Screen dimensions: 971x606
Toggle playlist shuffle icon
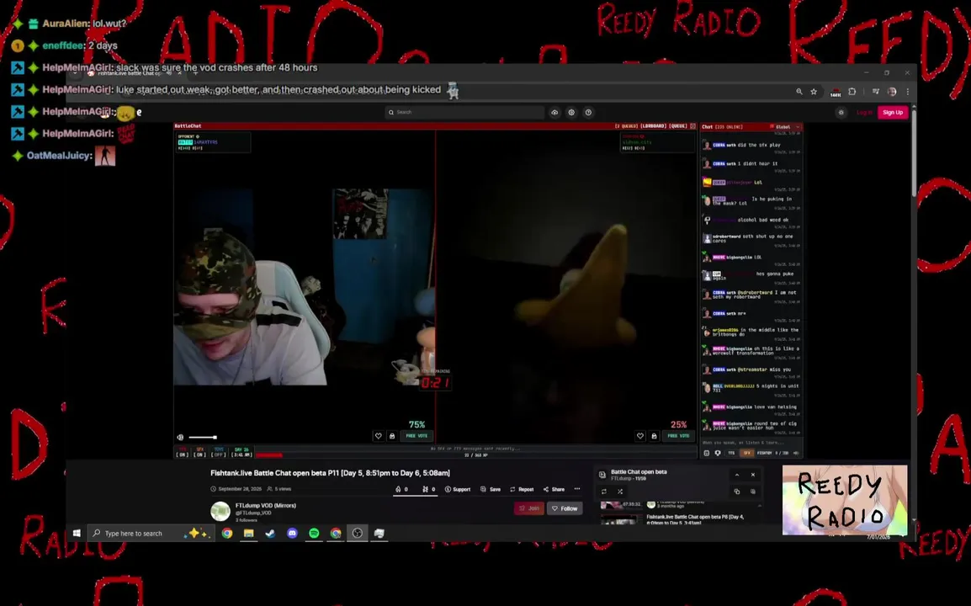point(620,492)
